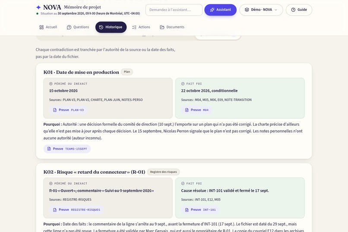Click the Actions checklist icon
This screenshot has width=348, height=232.
pyautogui.click(x=134, y=27)
